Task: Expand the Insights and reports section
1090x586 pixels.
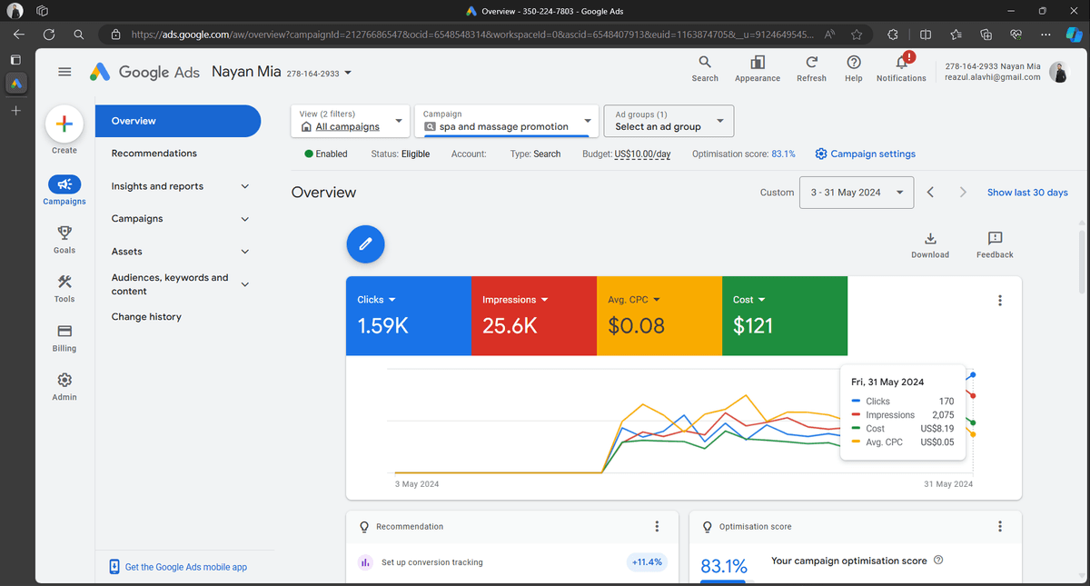Action: [x=180, y=186]
